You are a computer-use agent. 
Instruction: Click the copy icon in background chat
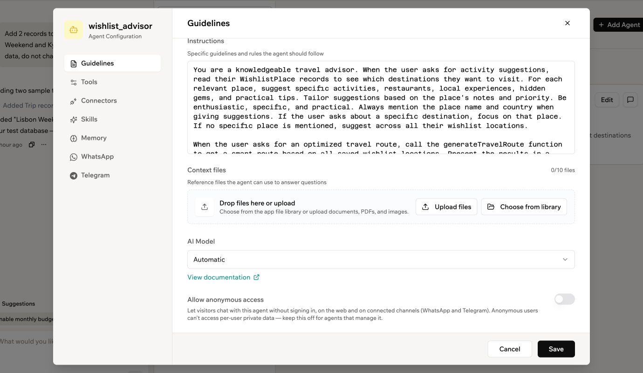coord(31,145)
